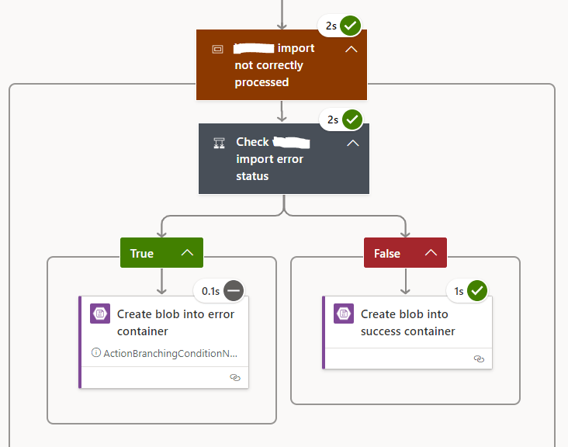Click the connection link icon on success container card

[x=479, y=359]
